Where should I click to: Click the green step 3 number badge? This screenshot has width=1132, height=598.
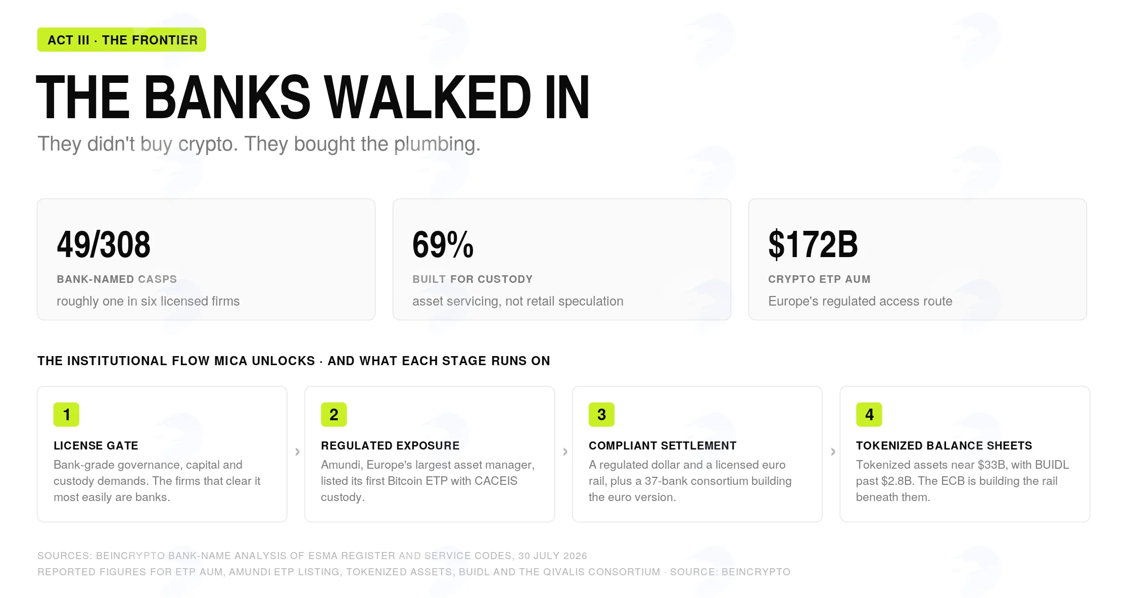click(601, 415)
